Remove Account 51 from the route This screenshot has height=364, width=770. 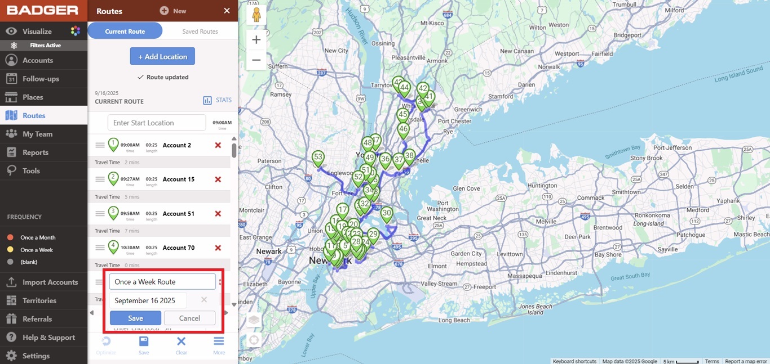[x=218, y=214]
